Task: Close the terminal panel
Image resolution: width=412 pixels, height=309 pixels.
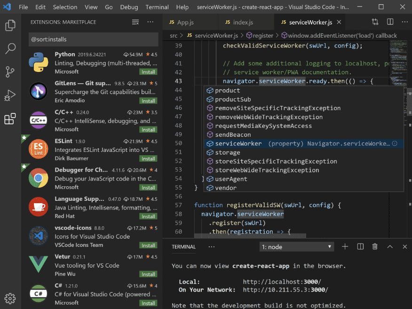Action: tap(404, 247)
